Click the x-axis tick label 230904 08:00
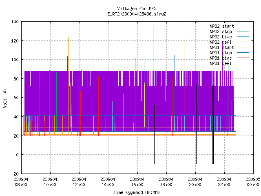Image resolution: width=261 pixels, height=196 pixels. [21, 182]
